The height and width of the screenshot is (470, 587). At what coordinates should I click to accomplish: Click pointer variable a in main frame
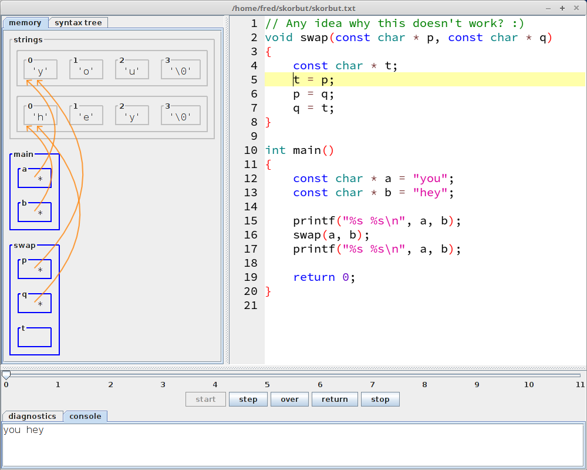pos(35,178)
